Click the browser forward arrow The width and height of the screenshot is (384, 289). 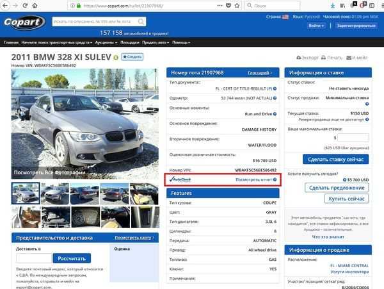[x=15, y=6]
